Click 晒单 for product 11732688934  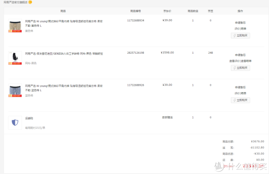coord(243,29)
